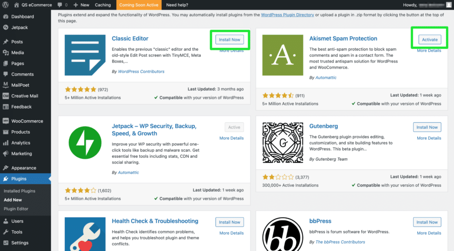Click the bbPress plugin logo
The width and height of the screenshot is (454, 251).
pos(282,234)
